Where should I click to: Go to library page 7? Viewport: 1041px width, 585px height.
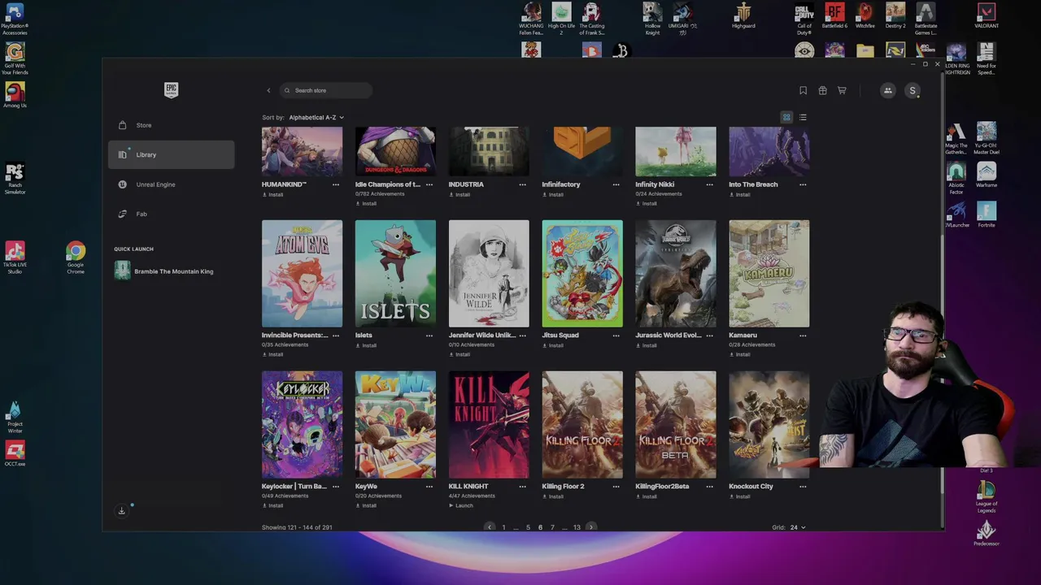click(552, 527)
